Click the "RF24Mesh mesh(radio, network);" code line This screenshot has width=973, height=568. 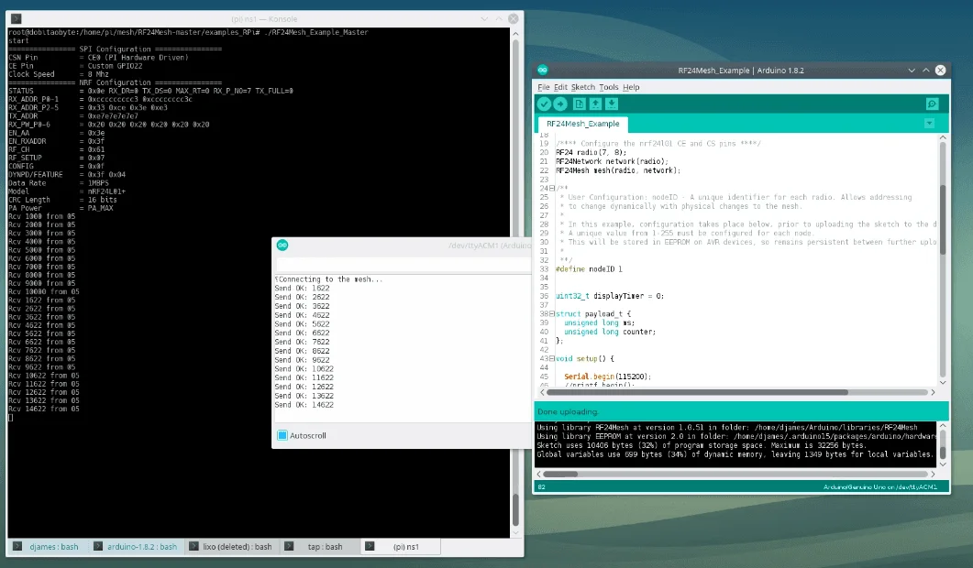[618, 170]
